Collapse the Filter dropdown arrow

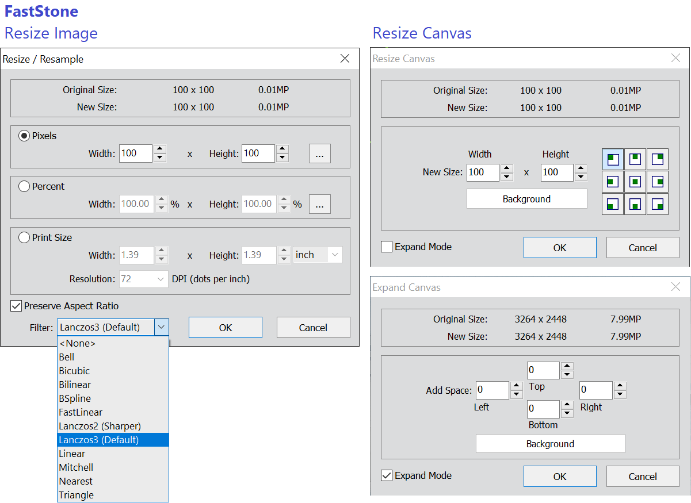pyautogui.click(x=162, y=327)
